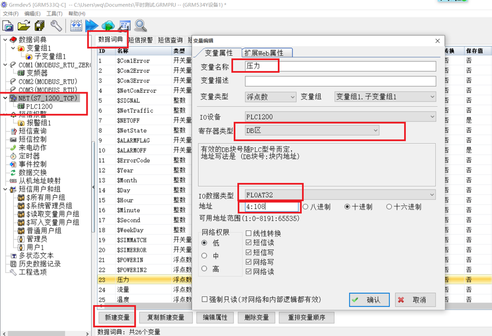Click the phone icon beside 来电动作
The image size is (492, 336).
(x=13, y=148)
